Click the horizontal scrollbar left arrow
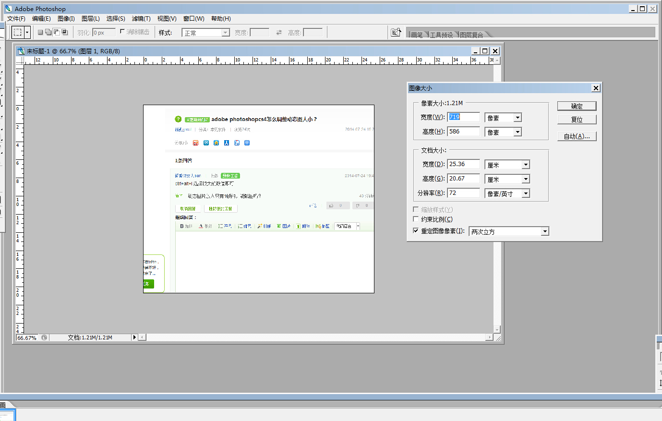 click(x=142, y=337)
